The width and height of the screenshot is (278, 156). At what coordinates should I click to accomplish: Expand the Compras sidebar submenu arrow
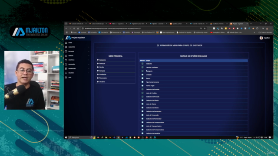coord(89,60)
